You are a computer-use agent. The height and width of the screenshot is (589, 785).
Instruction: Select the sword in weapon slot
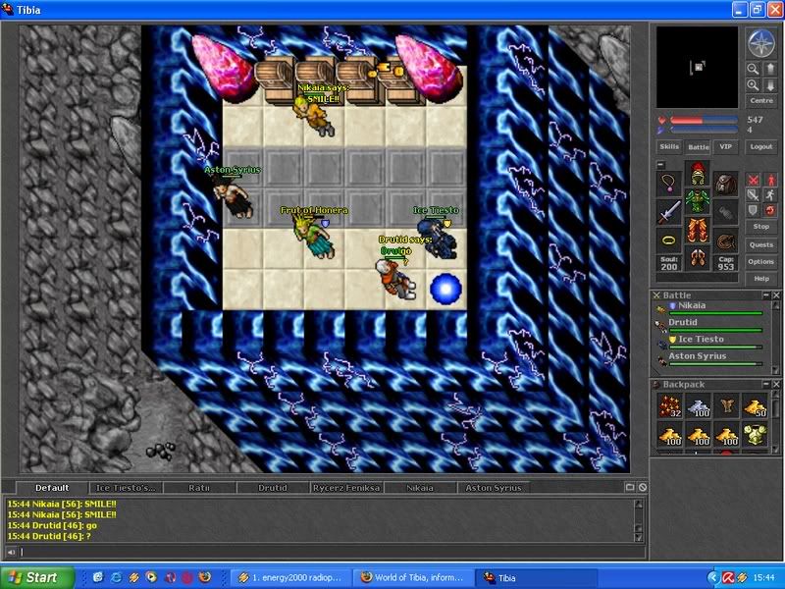(669, 212)
